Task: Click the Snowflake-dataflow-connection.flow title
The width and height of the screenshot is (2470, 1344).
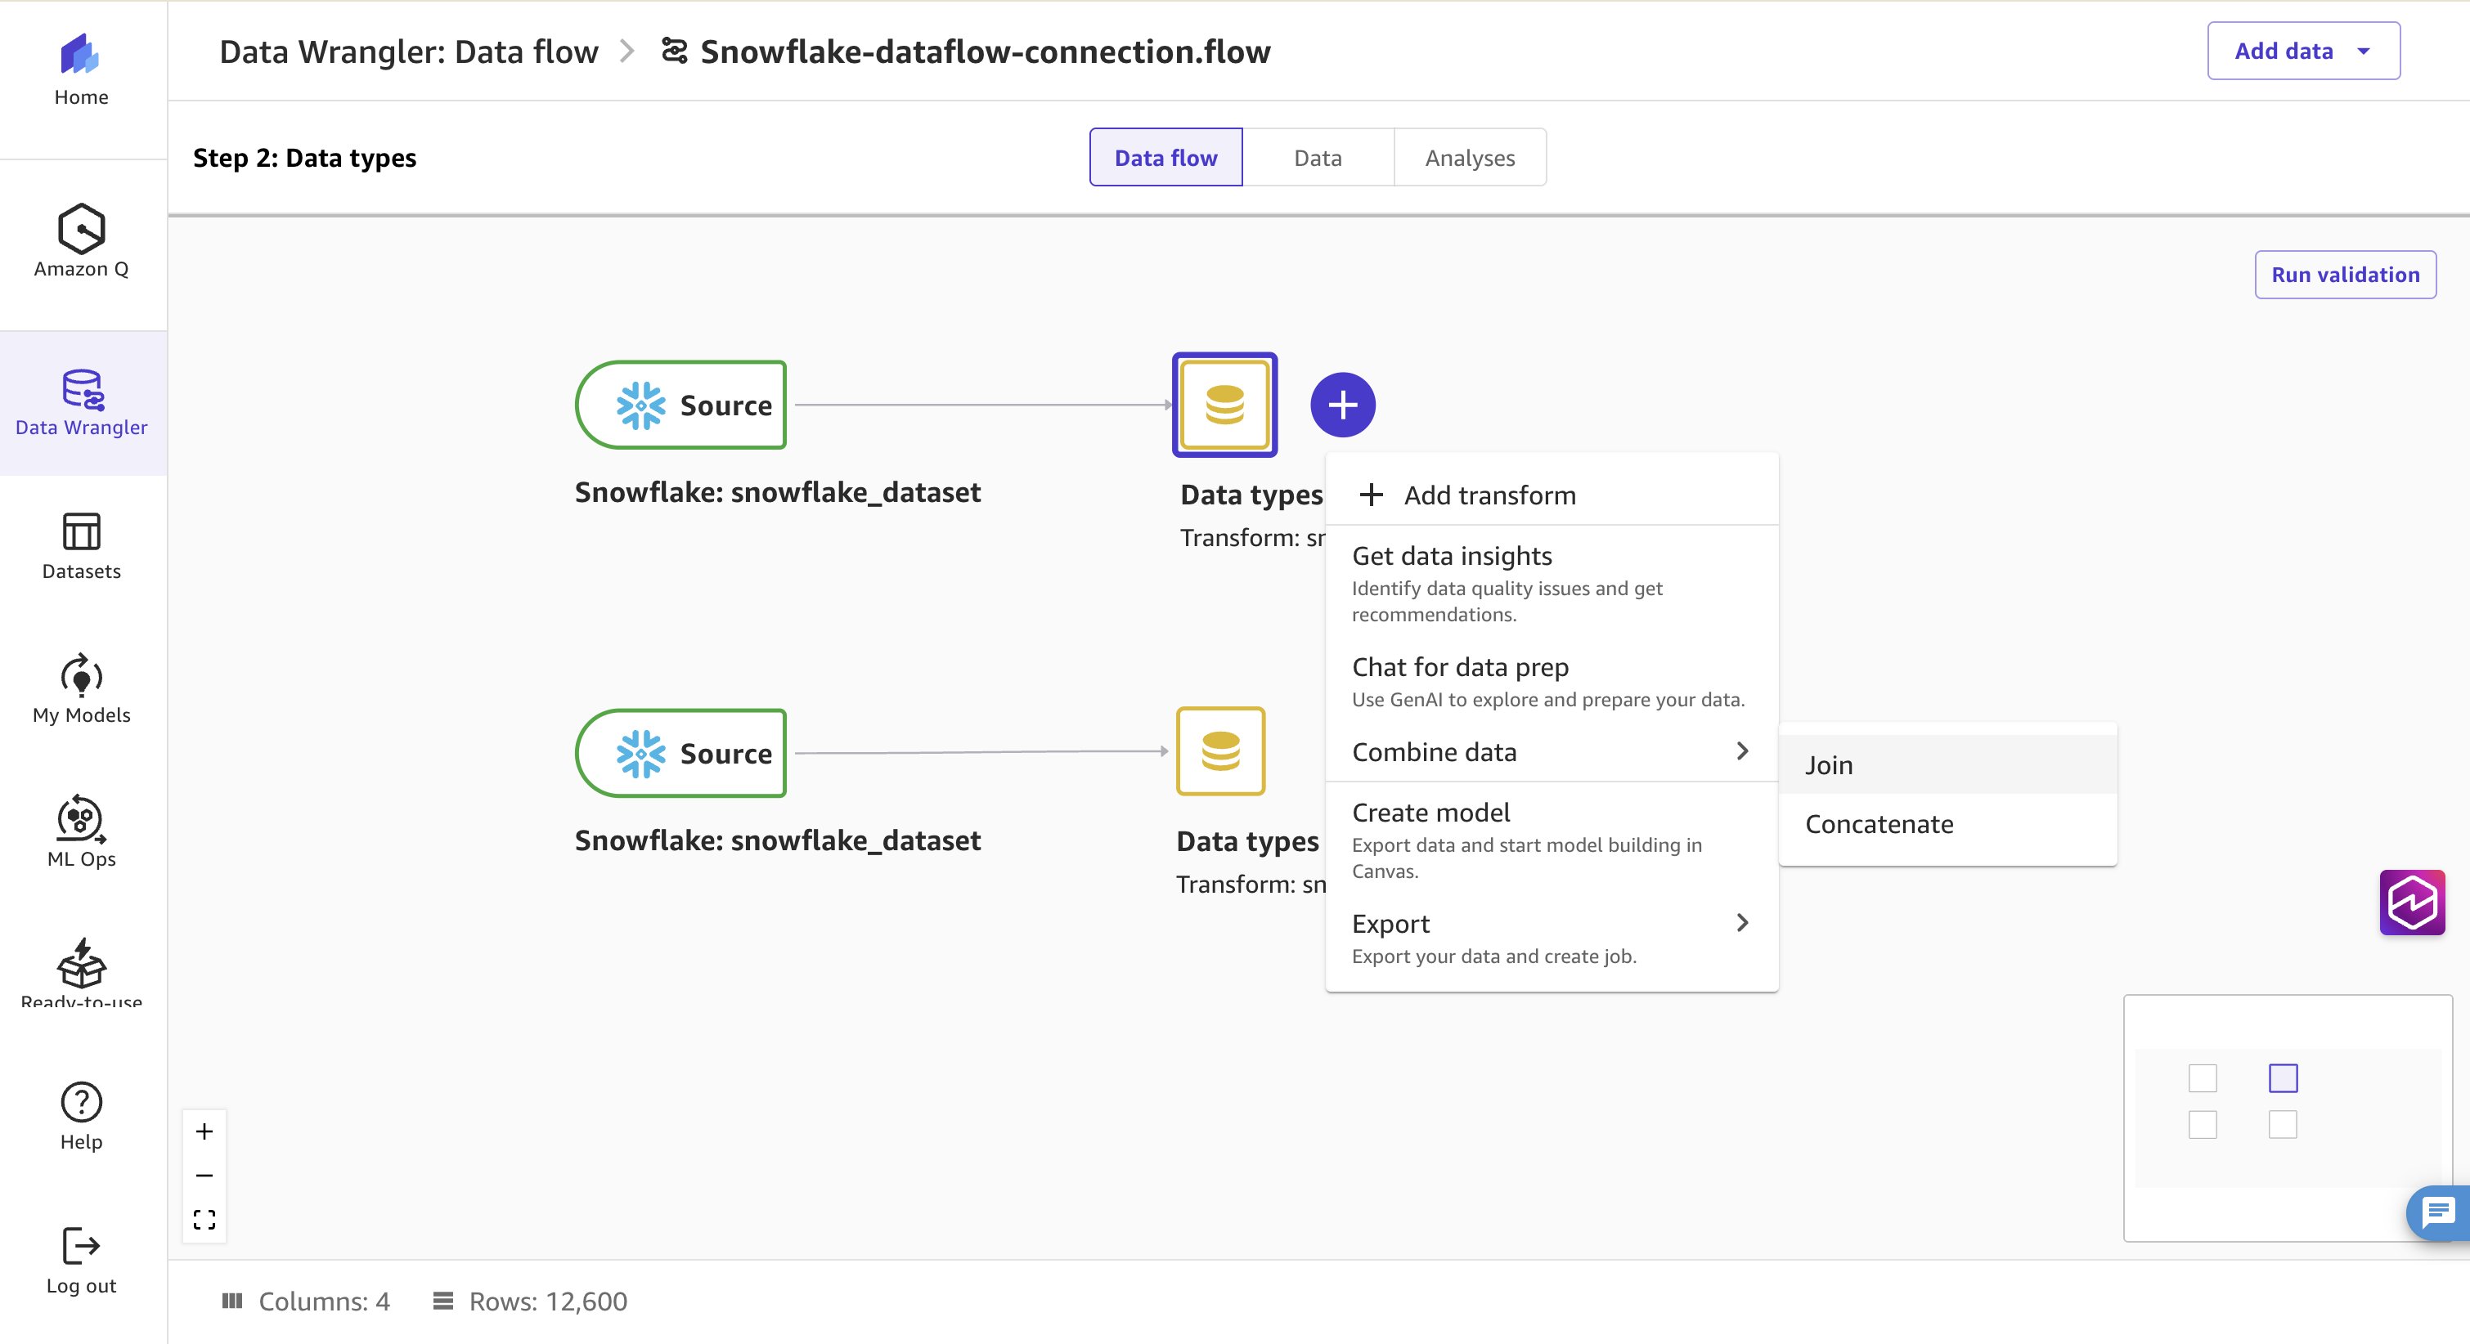Action: pyautogui.click(x=985, y=51)
